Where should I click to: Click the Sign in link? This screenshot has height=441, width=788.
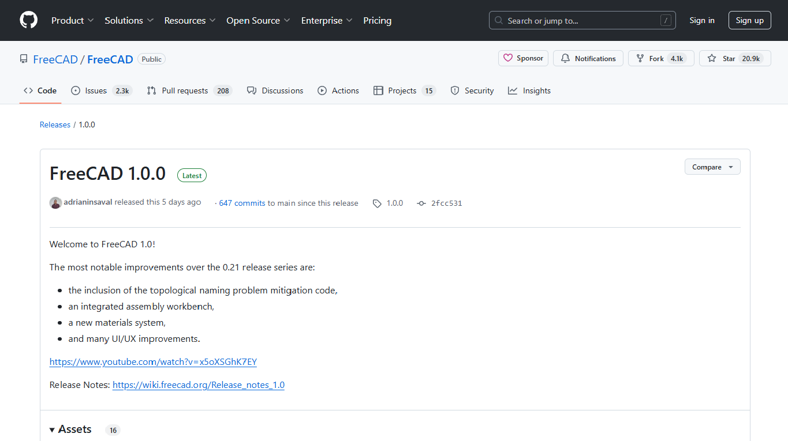click(x=702, y=20)
